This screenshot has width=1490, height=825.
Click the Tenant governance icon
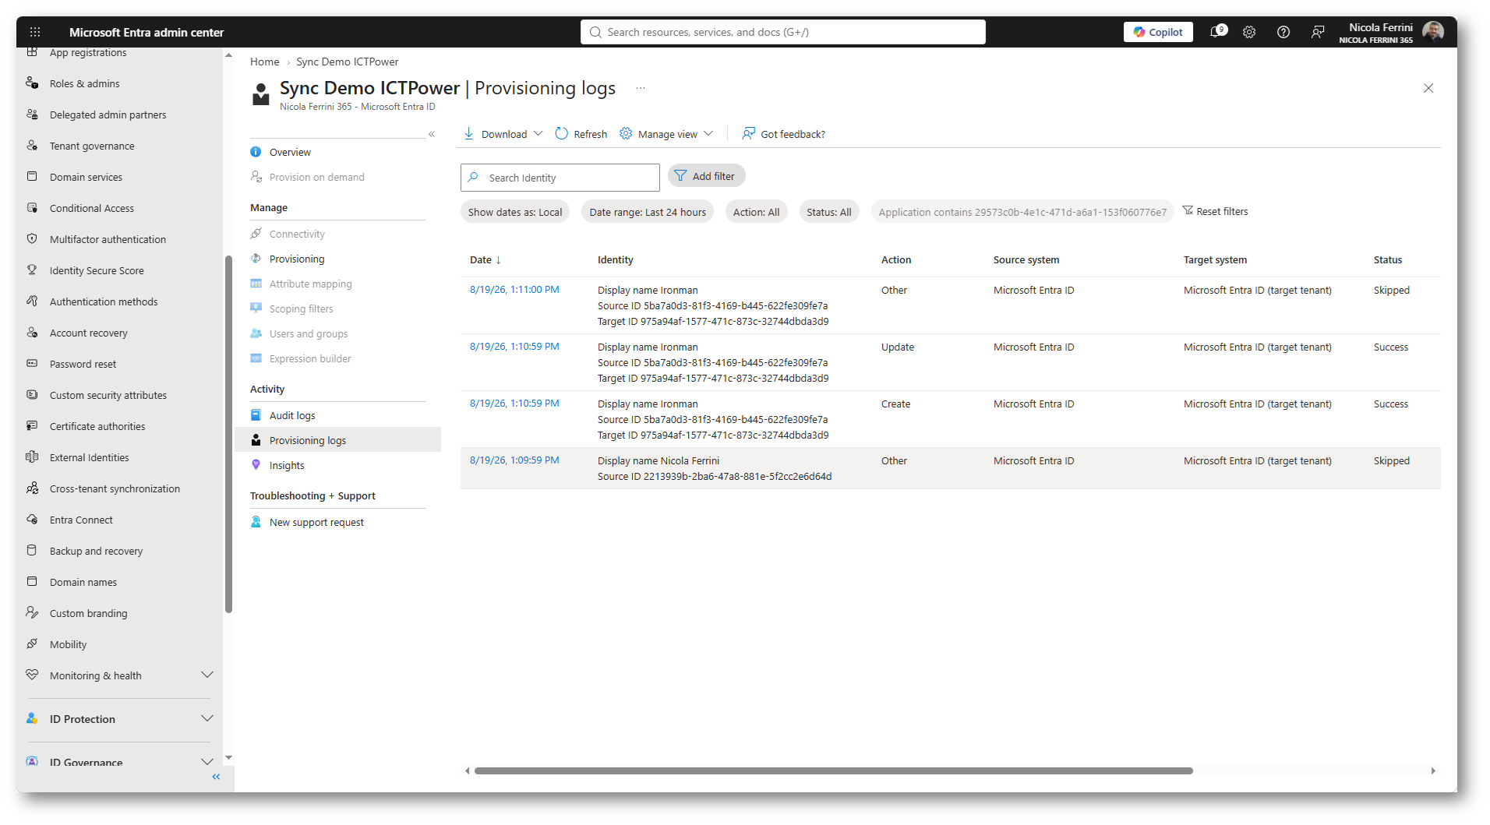click(x=32, y=146)
